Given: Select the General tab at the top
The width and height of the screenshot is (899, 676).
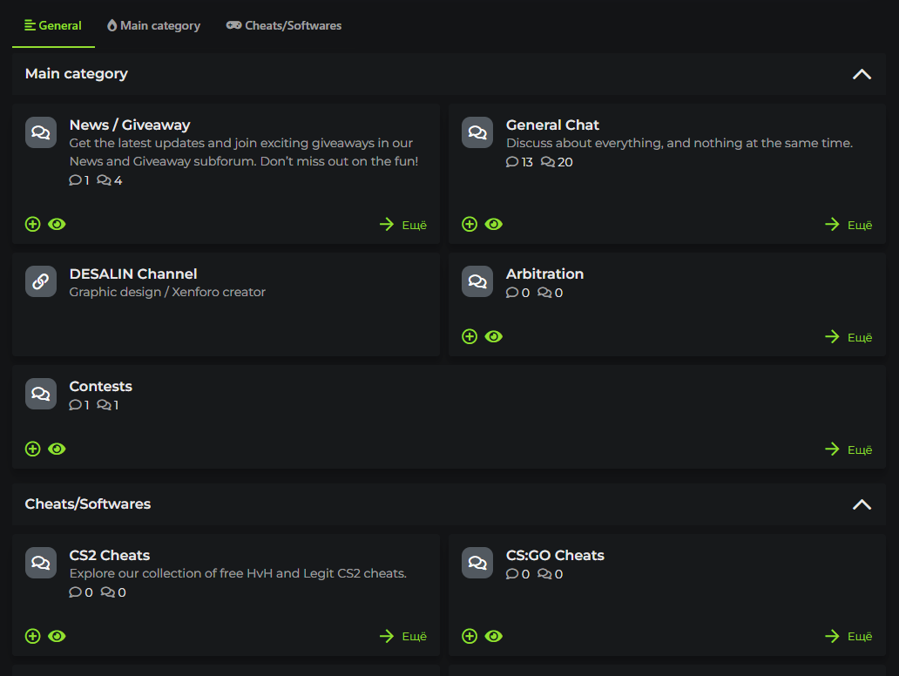Looking at the screenshot, I should click(53, 26).
